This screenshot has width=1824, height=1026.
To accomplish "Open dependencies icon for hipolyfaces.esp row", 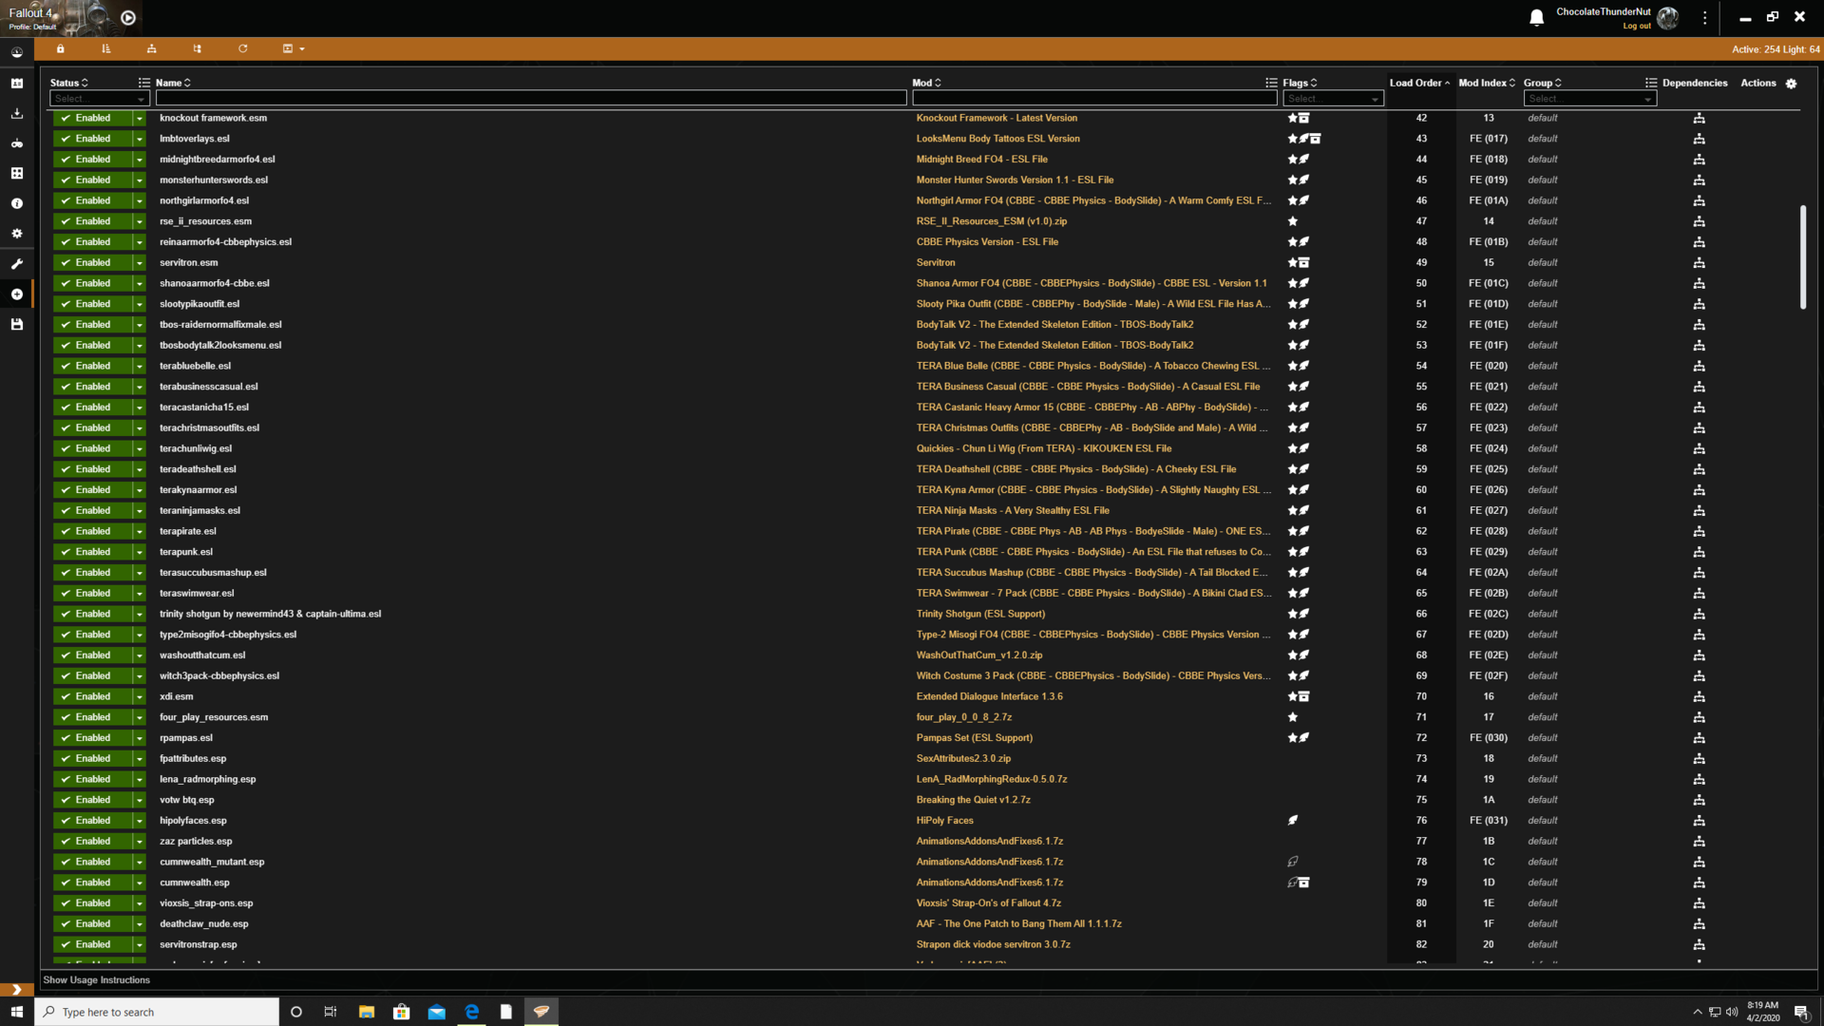I will pyautogui.click(x=1699, y=821).
